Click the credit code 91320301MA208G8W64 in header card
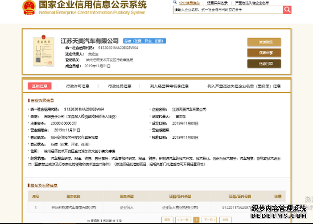313x224 pixels. pos(118,48)
